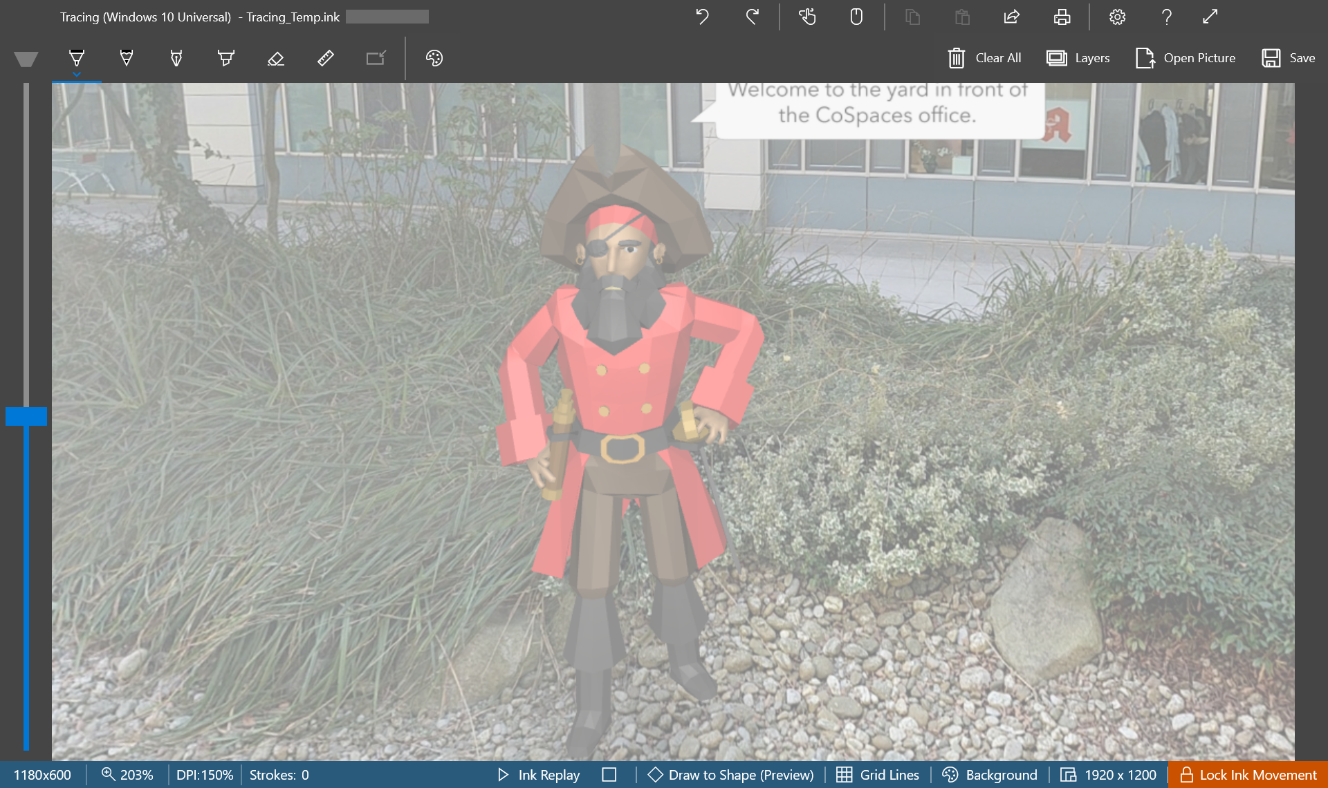Open the Share icon
This screenshot has height=788, width=1328.
click(x=1012, y=17)
